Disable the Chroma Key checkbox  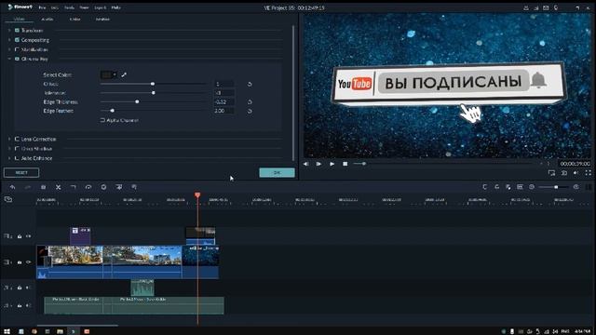coord(17,59)
